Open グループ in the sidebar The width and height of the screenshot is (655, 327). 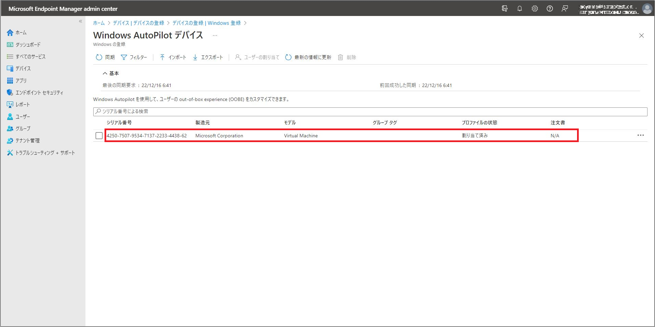point(19,128)
